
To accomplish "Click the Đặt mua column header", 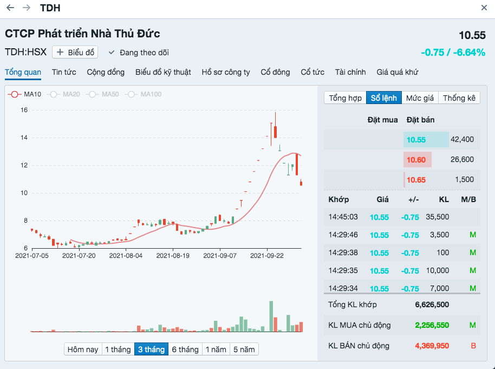I will click(x=382, y=120).
